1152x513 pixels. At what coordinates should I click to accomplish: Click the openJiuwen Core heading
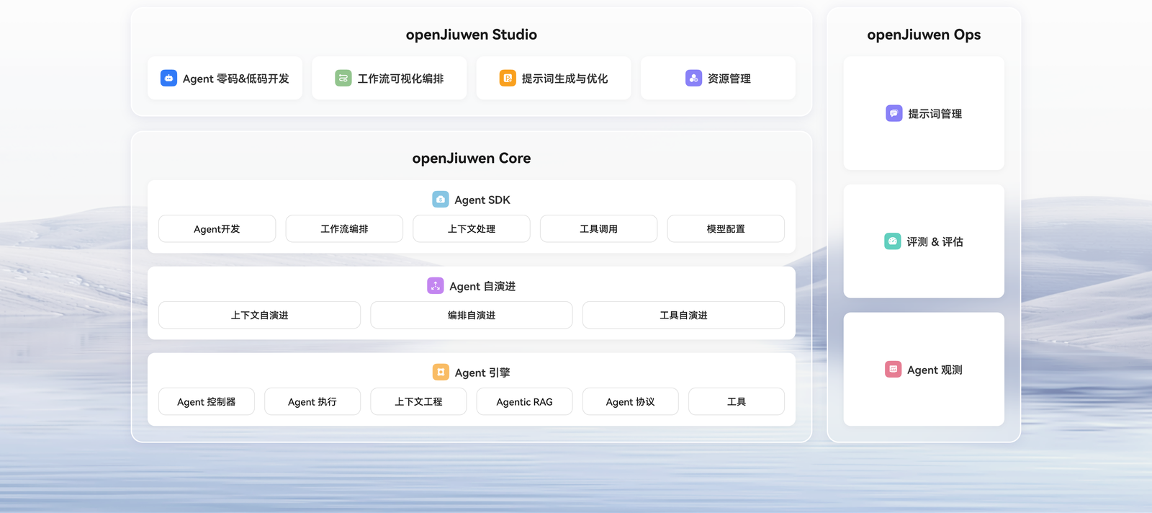pyautogui.click(x=472, y=158)
